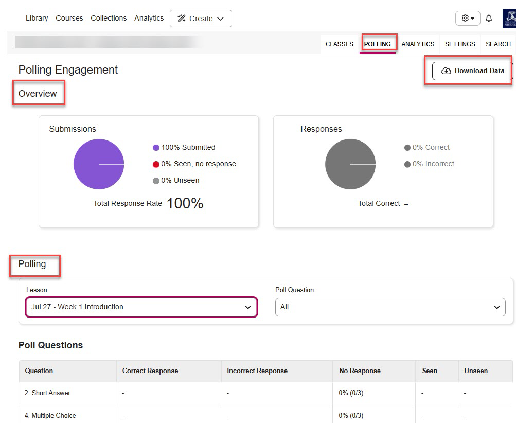Select the '4. Multiple Choice' row
This screenshot has height=423, width=516.
[x=266, y=414]
